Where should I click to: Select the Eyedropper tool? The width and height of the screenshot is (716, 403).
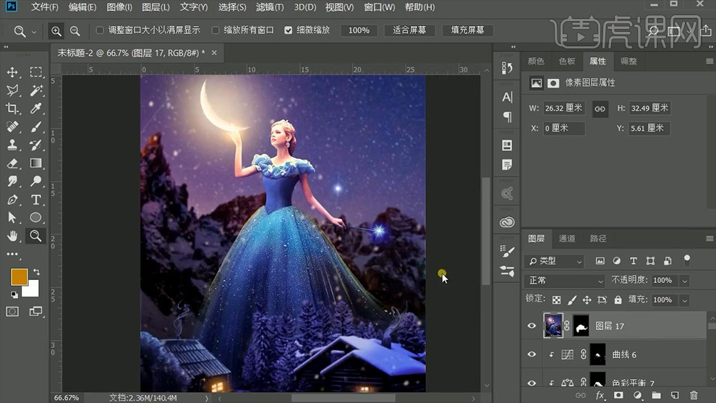point(35,109)
